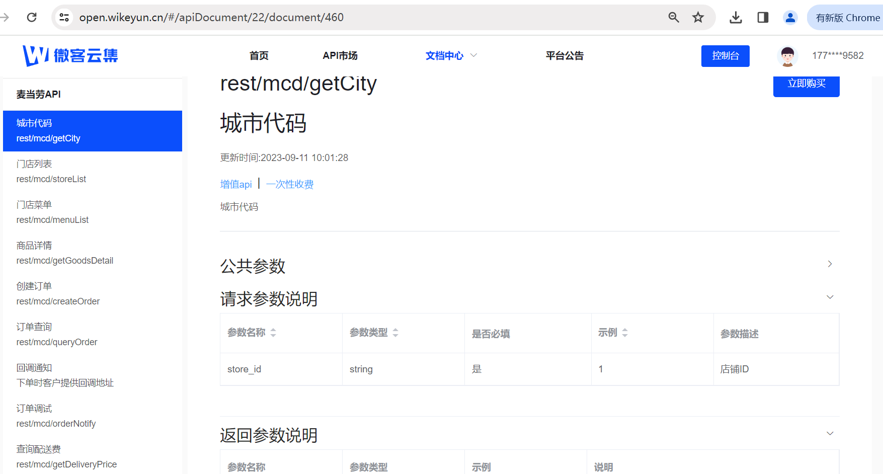Click the 立即购买 button

point(807,85)
